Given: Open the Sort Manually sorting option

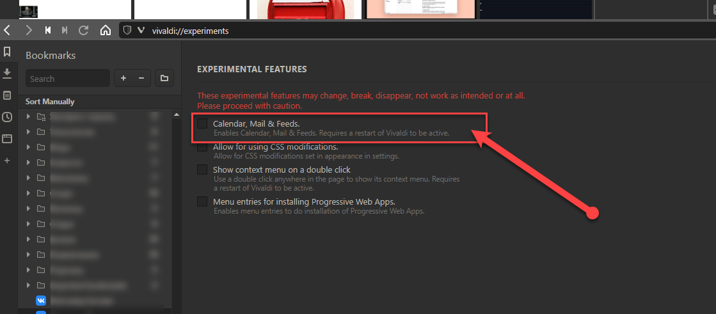Looking at the screenshot, I should (50, 102).
